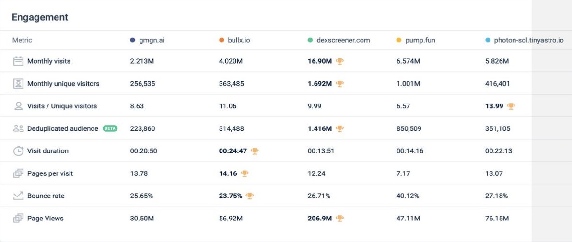Click the Page Views stacked pages icon
572x242 pixels.
[x=18, y=218]
